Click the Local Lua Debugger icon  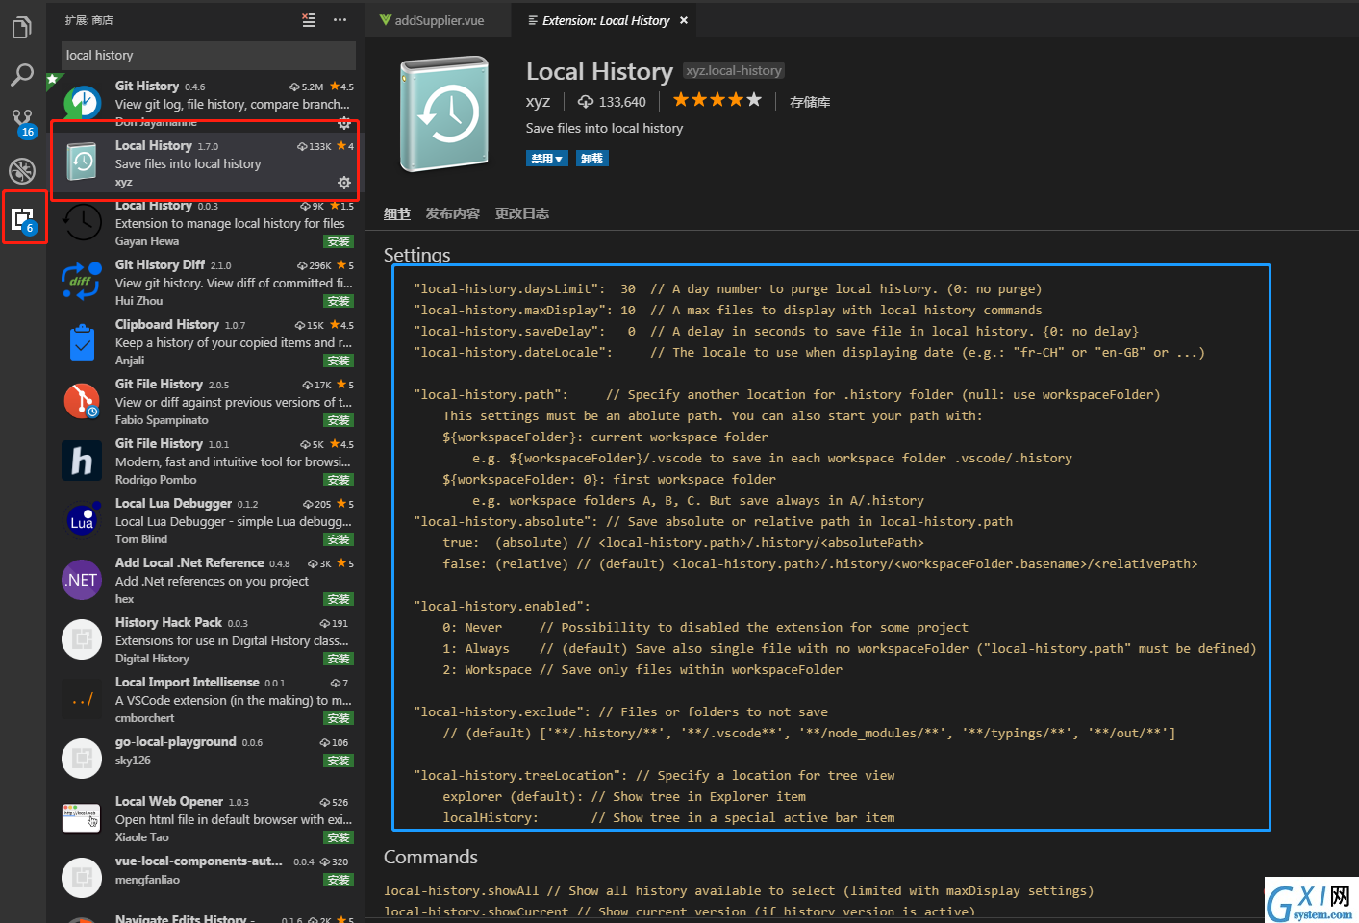[82, 520]
